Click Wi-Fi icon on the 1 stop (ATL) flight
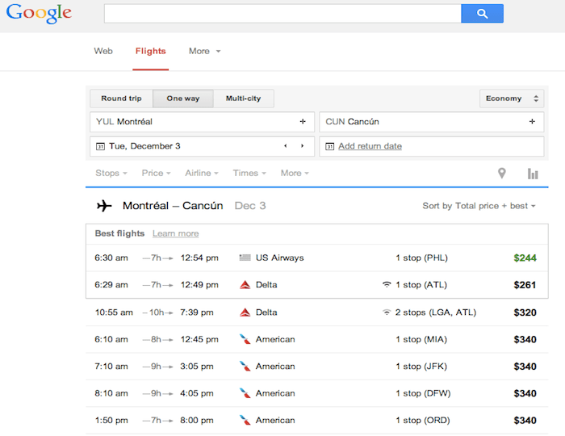Viewport: 565px width, 436px height. (387, 285)
